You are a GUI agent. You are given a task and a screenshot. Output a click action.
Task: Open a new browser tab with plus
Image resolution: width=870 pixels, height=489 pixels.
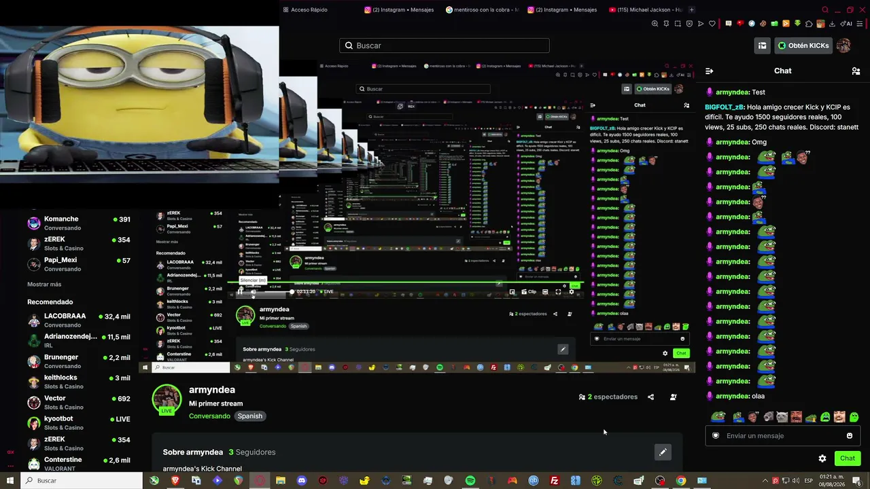pos(691,10)
